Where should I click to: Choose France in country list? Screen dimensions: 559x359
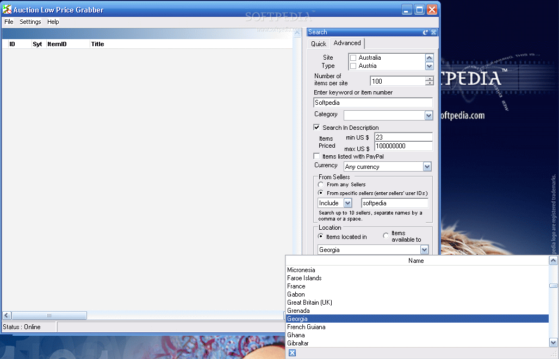pyautogui.click(x=417, y=286)
